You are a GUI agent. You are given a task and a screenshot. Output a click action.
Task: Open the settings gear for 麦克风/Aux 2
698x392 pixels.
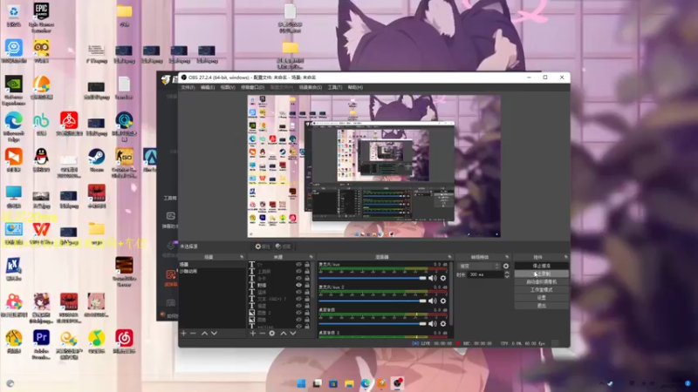click(x=443, y=301)
